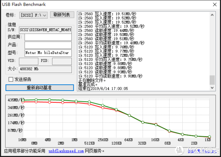Click the VID field
Viewport: 221px width, 157px height.
pos(29,61)
